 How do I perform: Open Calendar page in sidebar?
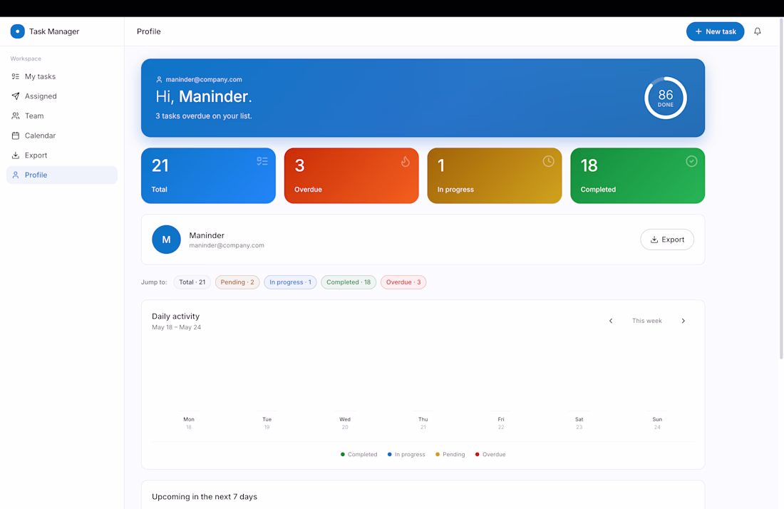62,135
